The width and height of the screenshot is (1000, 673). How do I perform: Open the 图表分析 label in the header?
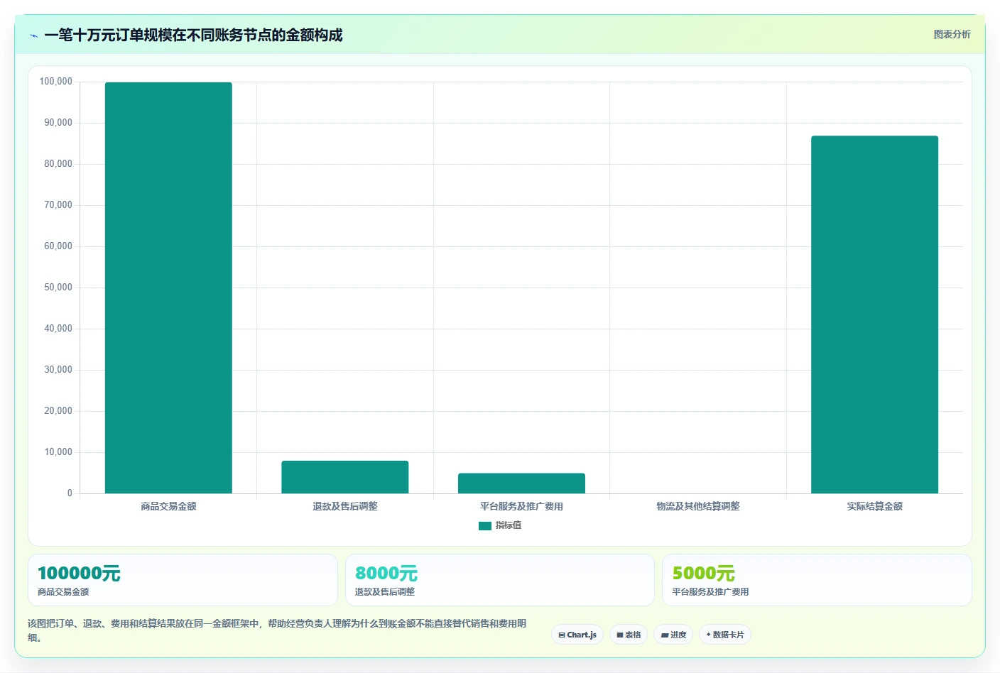[x=952, y=34]
